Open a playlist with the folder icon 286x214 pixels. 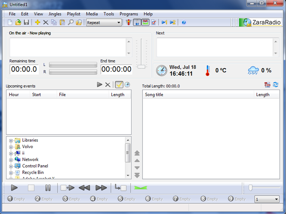18,22
